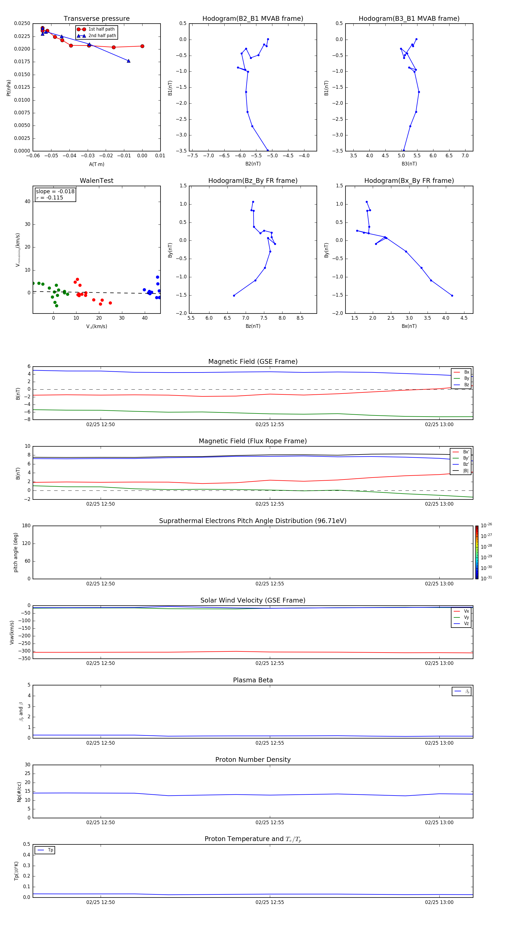Click the colorbar's bottom tick label 10^-31

[x=486, y=578]
